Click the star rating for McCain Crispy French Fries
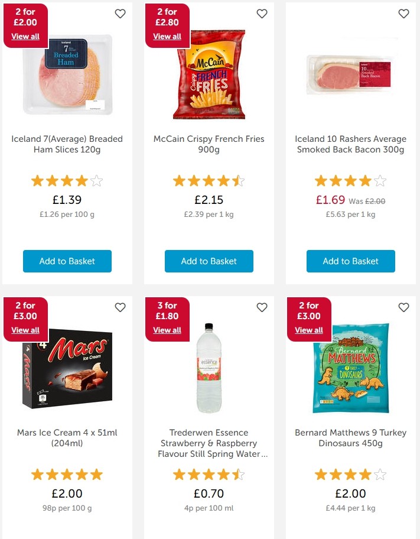Image resolution: width=420 pixels, height=539 pixels. point(209,179)
